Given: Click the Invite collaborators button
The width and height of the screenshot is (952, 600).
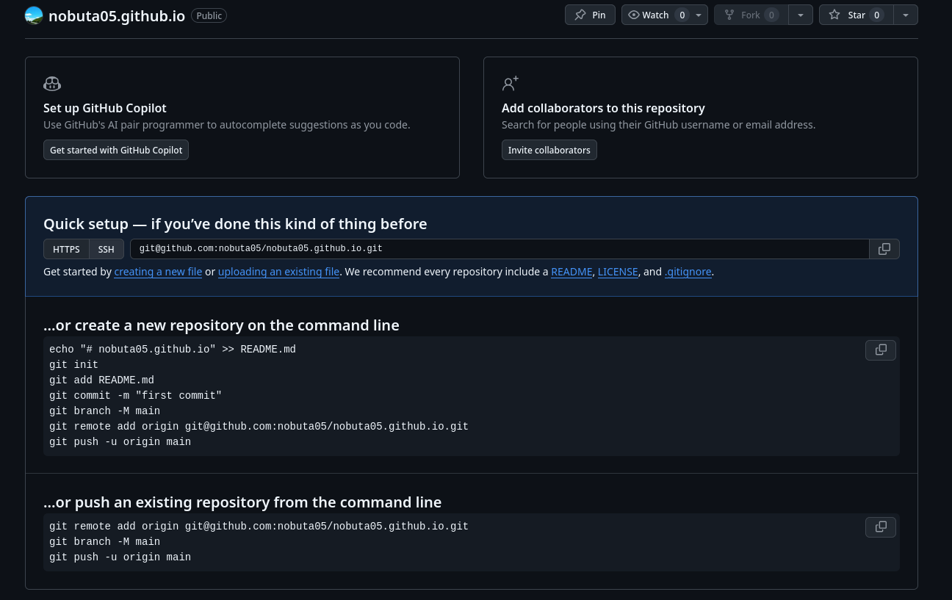Looking at the screenshot, I should click(549, 150).
